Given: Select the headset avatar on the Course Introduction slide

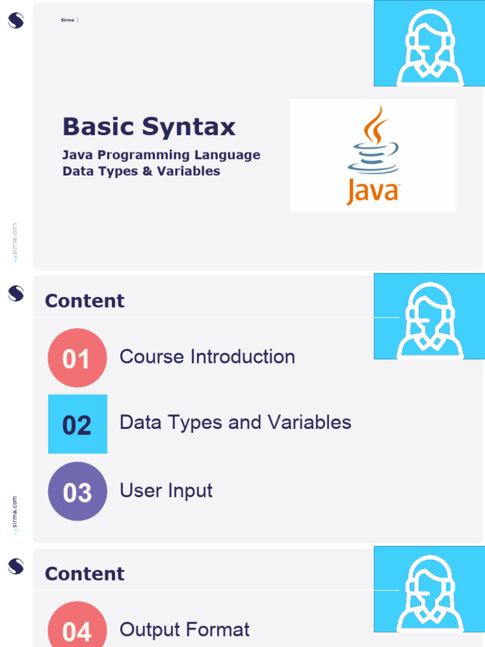Looking at the screenshot, I should click(429, 316).
